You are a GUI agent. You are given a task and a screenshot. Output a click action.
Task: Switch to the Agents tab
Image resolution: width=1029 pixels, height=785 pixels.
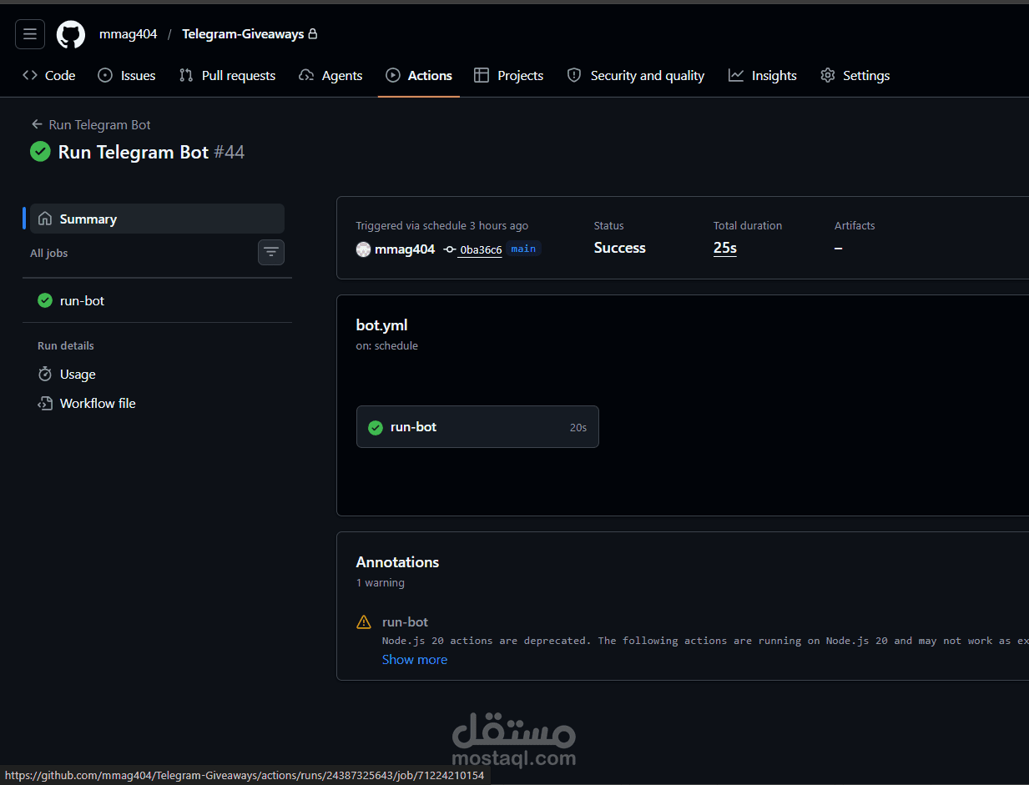(330, 76)
